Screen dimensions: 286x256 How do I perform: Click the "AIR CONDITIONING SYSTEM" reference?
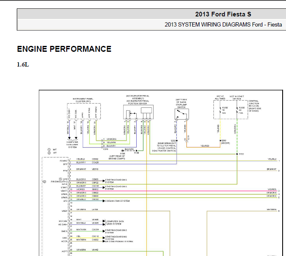click(119, 241)
